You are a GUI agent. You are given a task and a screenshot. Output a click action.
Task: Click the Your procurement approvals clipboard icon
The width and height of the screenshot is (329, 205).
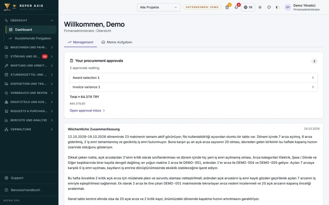pyautogui.click(x=71, y=61)
